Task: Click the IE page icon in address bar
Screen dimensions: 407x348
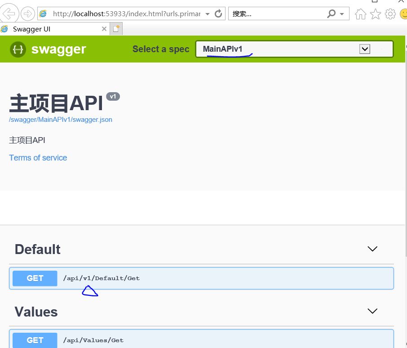Action: click(43, 13)
